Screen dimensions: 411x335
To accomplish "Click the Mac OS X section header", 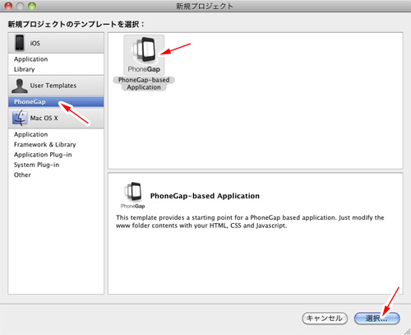I will (56, 118).
